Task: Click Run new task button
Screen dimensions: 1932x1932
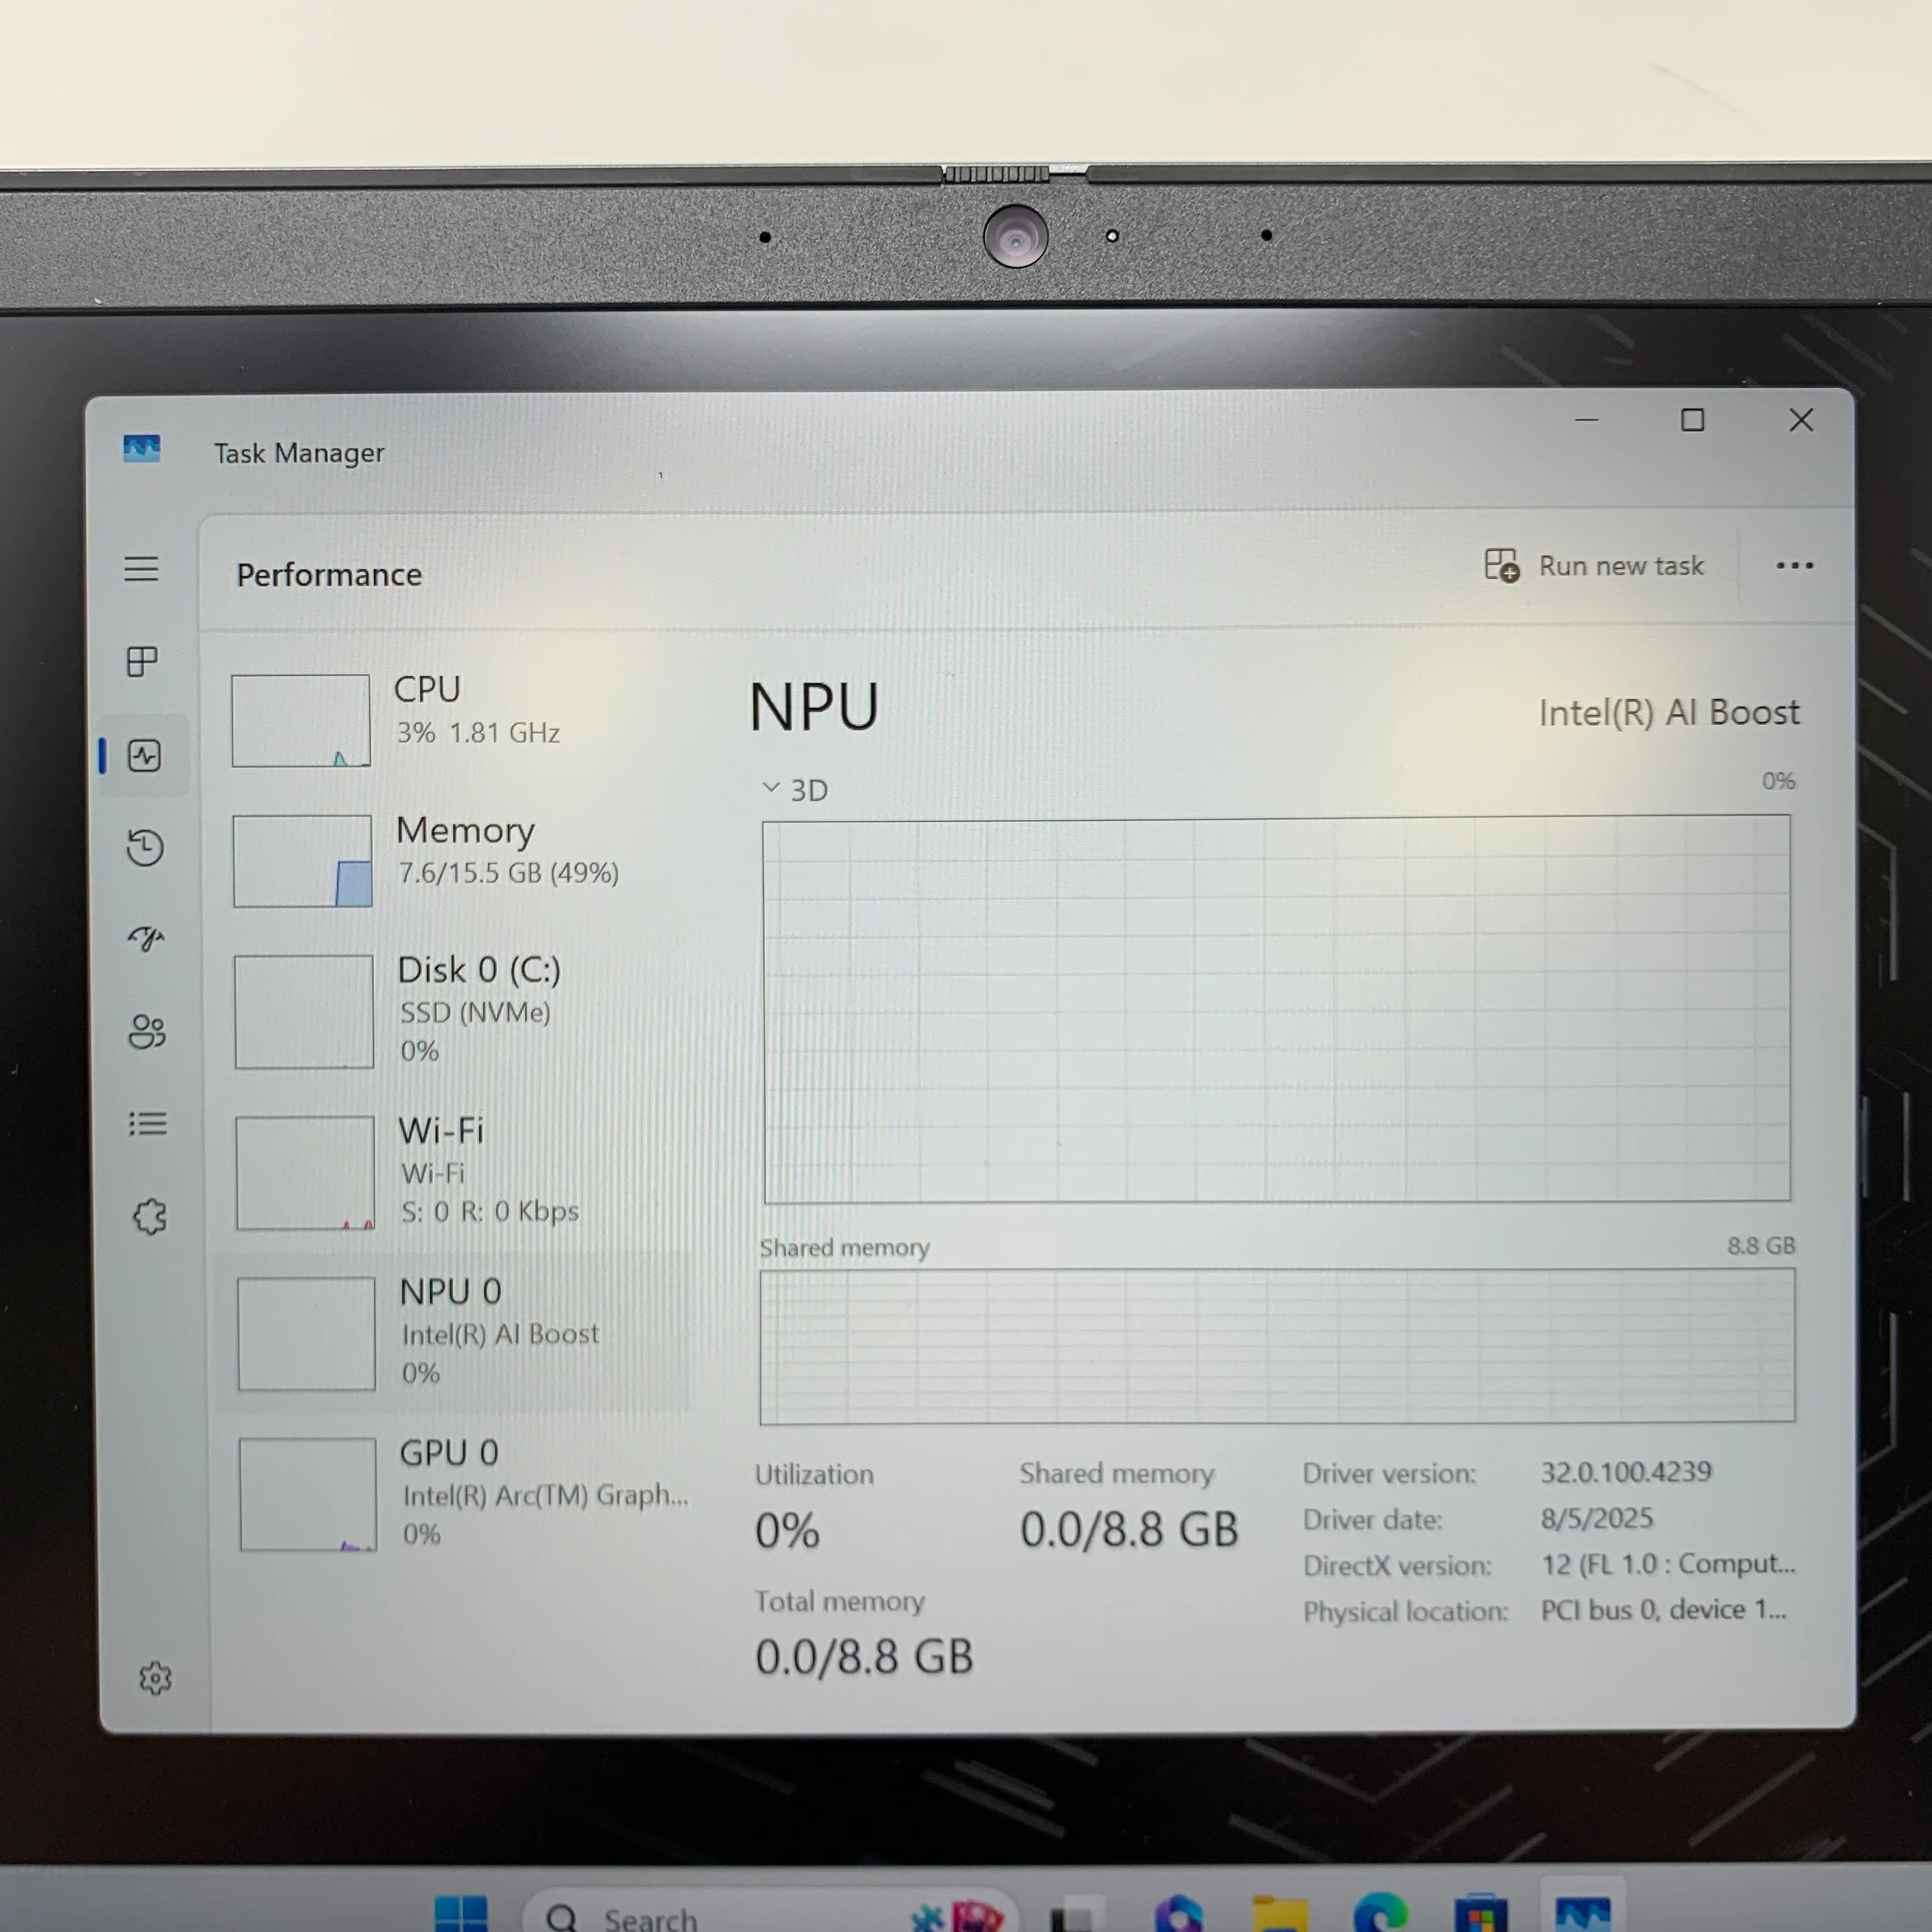Action: [x=1594, y=566]
